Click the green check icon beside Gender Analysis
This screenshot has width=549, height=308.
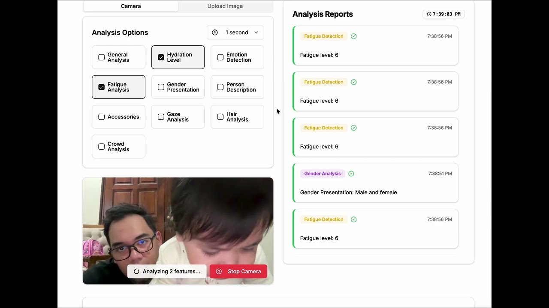(x=351, y=174)
